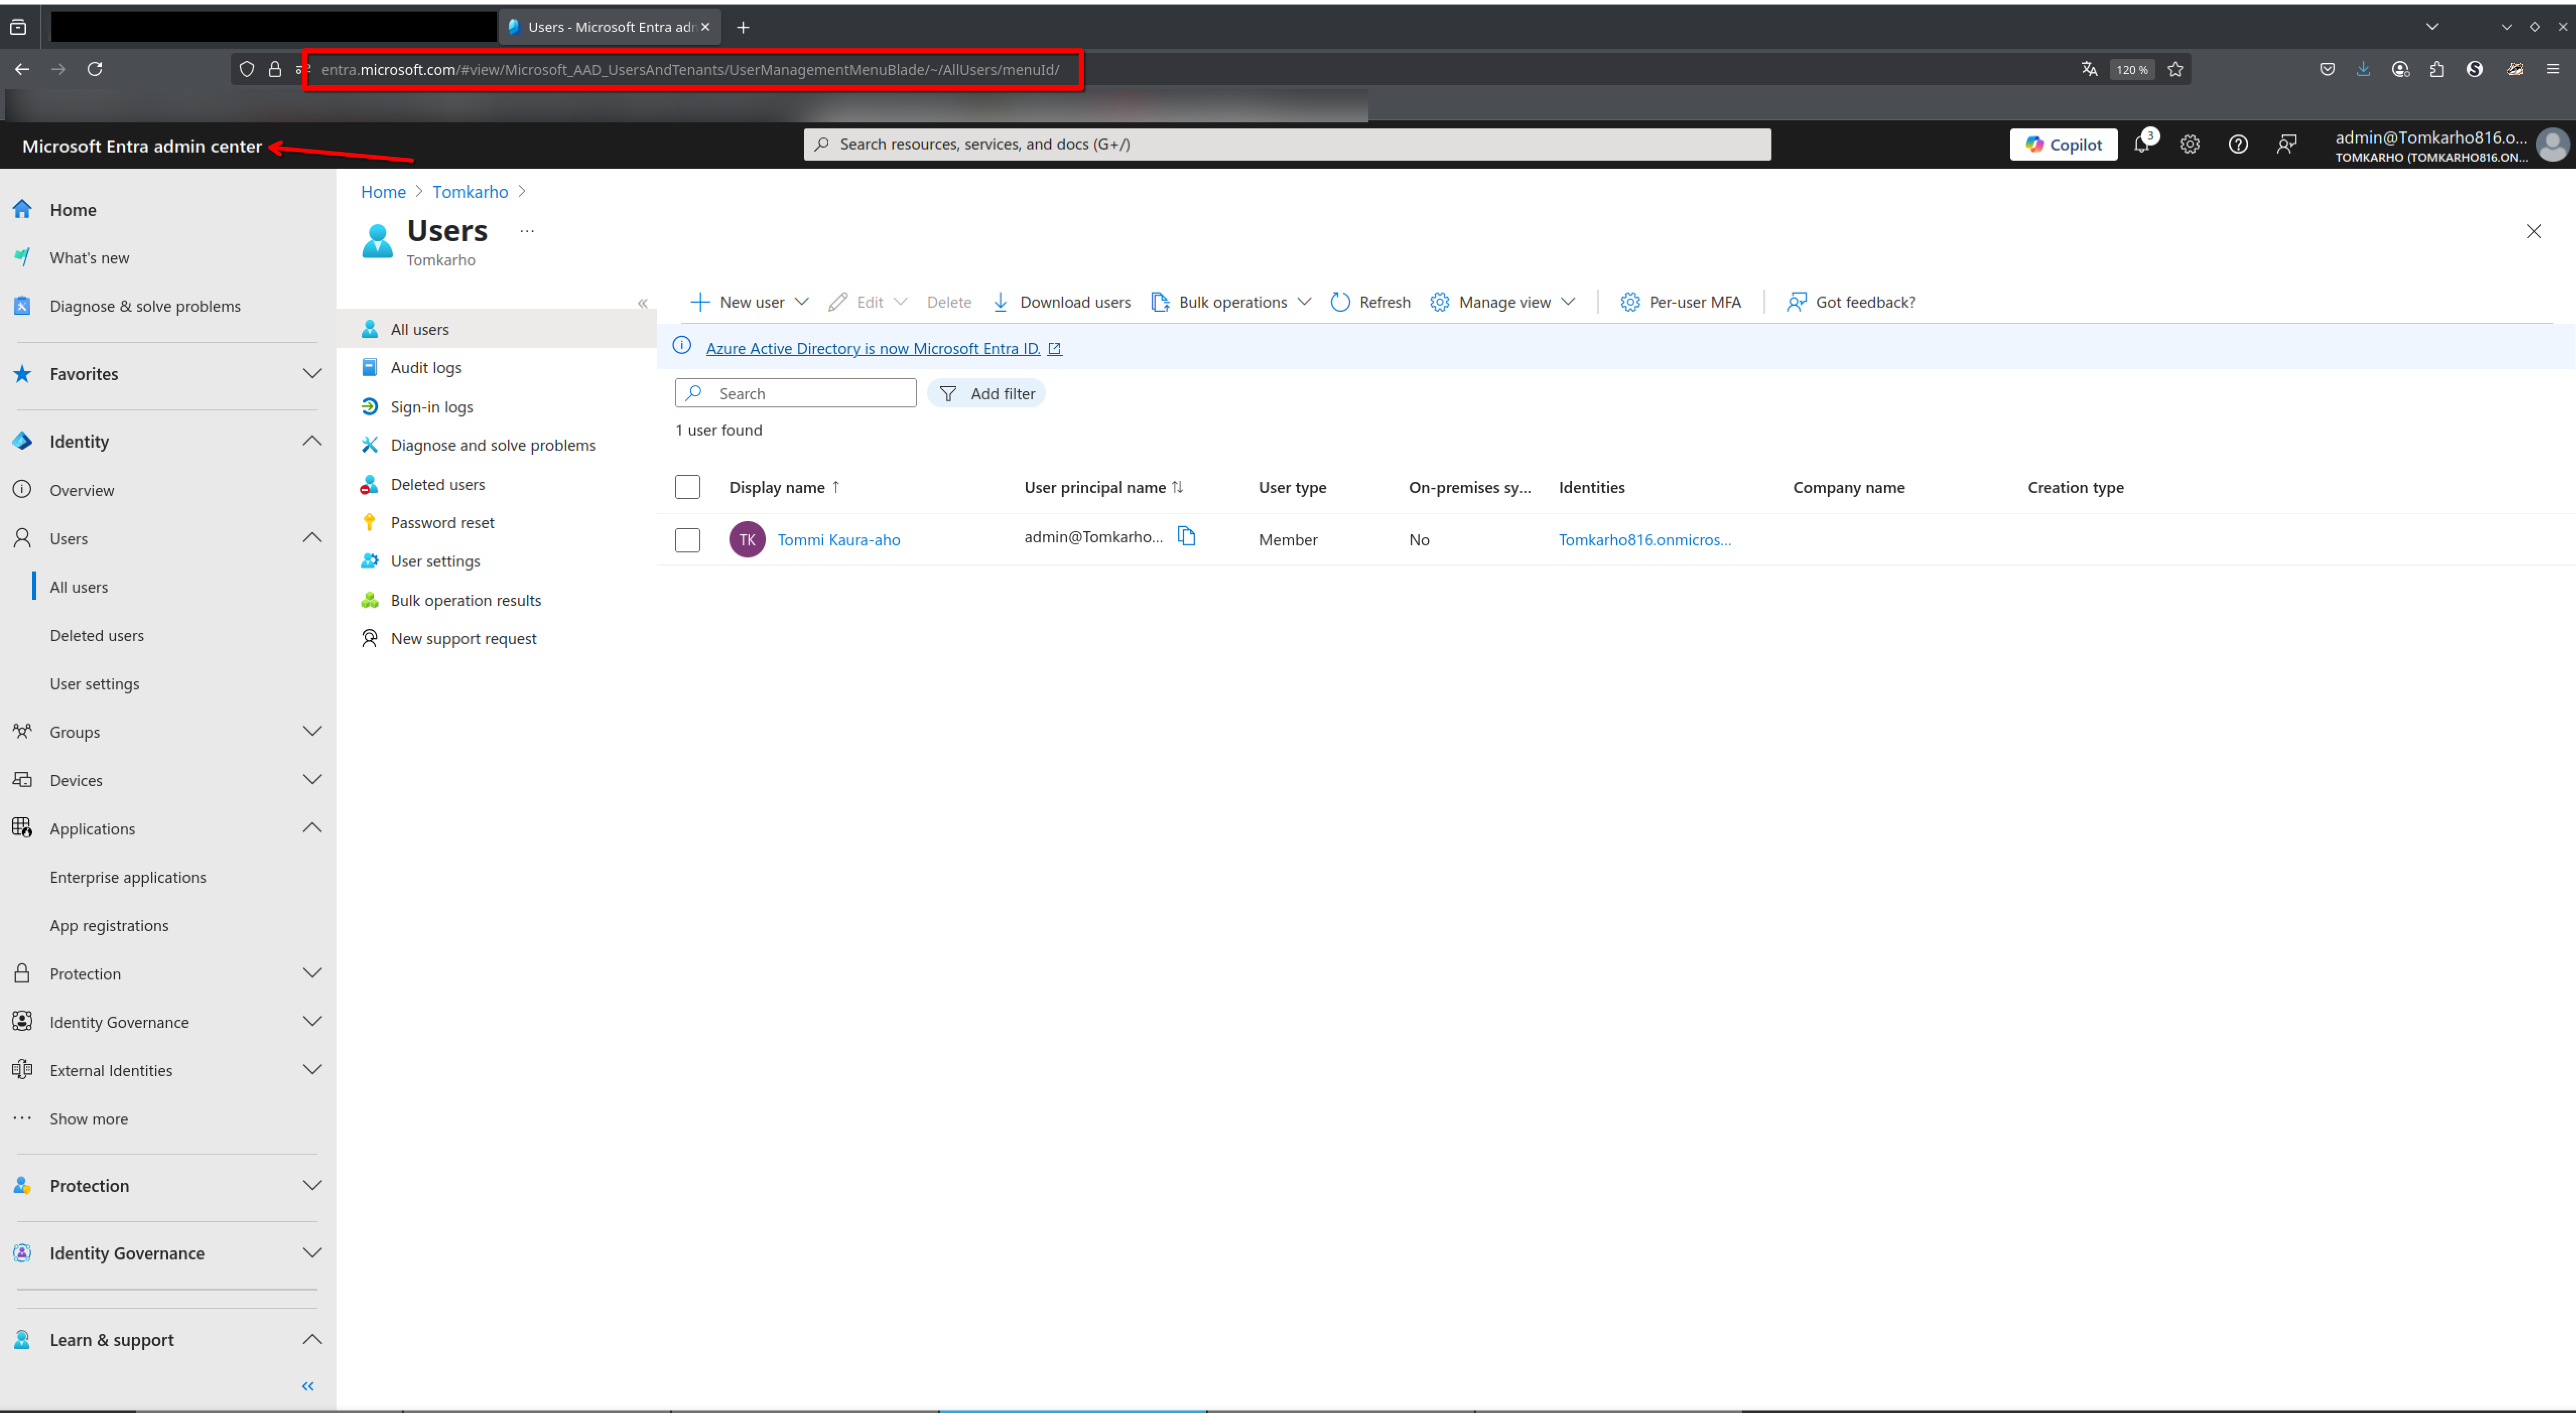Image resolution: width=2576 pixels, height=1413 pixels.
Task: Open browser downloads arrow icon
Action: [x=2363, y=69]
